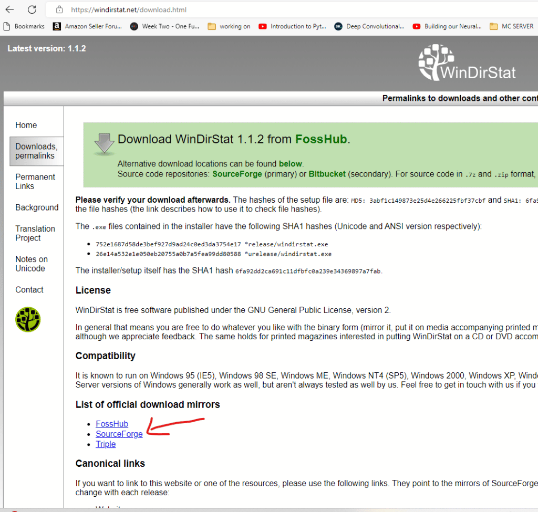Open the Background page
This screenshot has height=512, width=538.
pos(37,207)
